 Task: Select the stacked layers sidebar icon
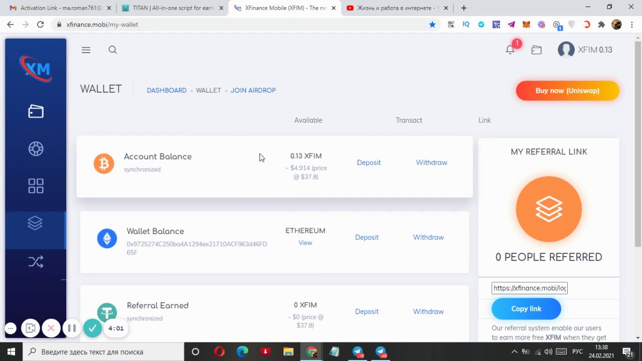[x=35, y=223]
